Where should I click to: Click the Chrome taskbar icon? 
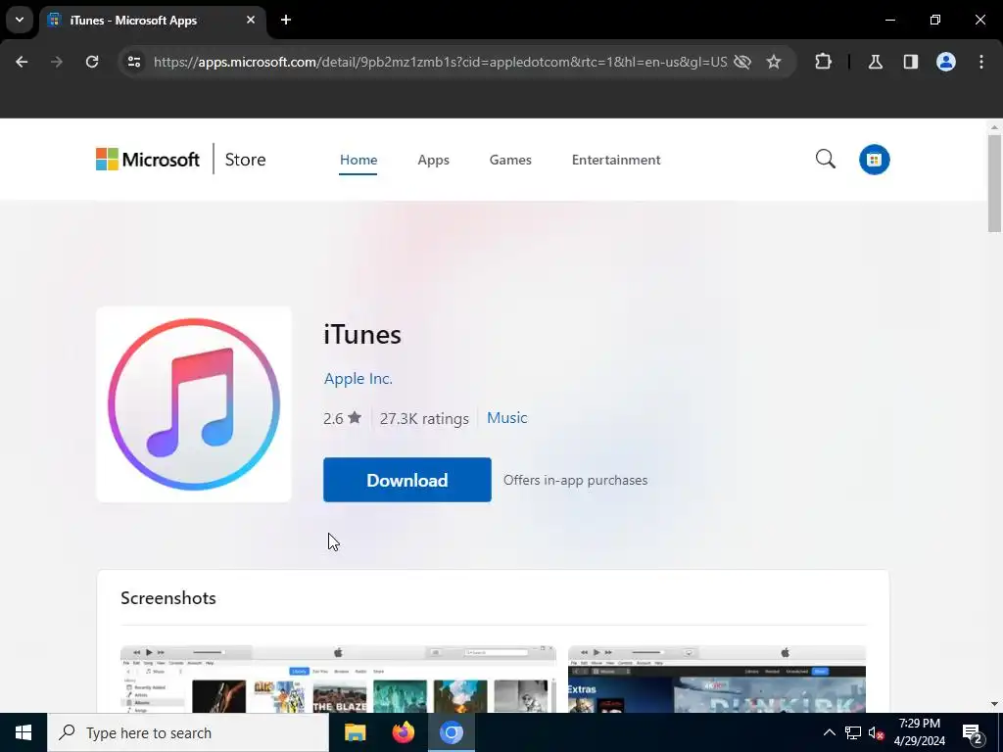click(x=451, y=732)
